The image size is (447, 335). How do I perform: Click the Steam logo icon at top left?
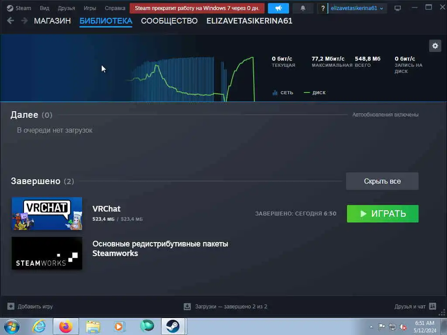[10, 8]
